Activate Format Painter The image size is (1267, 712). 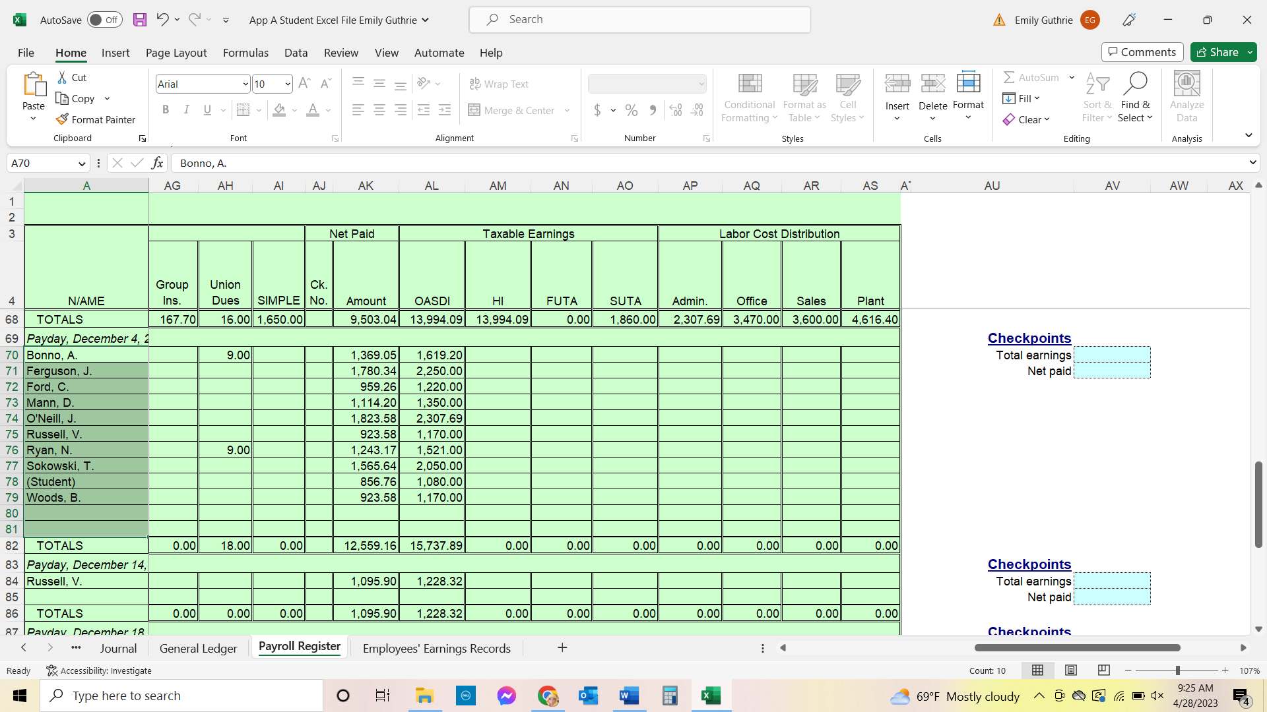(96, 120)
